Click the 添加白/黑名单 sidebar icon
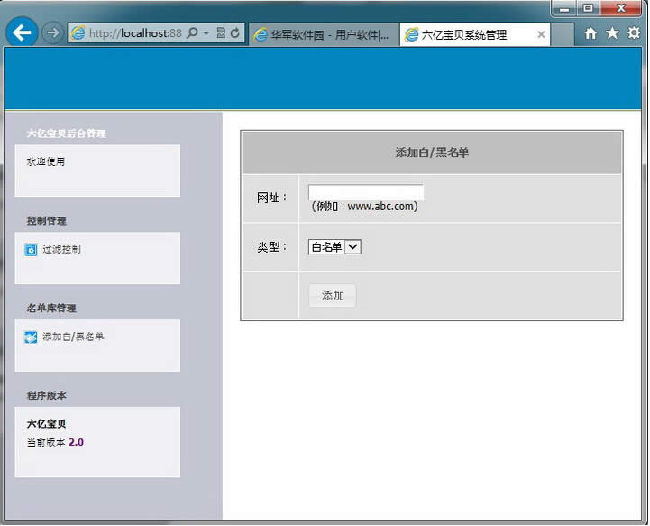The height and width of the screenshot is (526, 650). click(31, 337)
